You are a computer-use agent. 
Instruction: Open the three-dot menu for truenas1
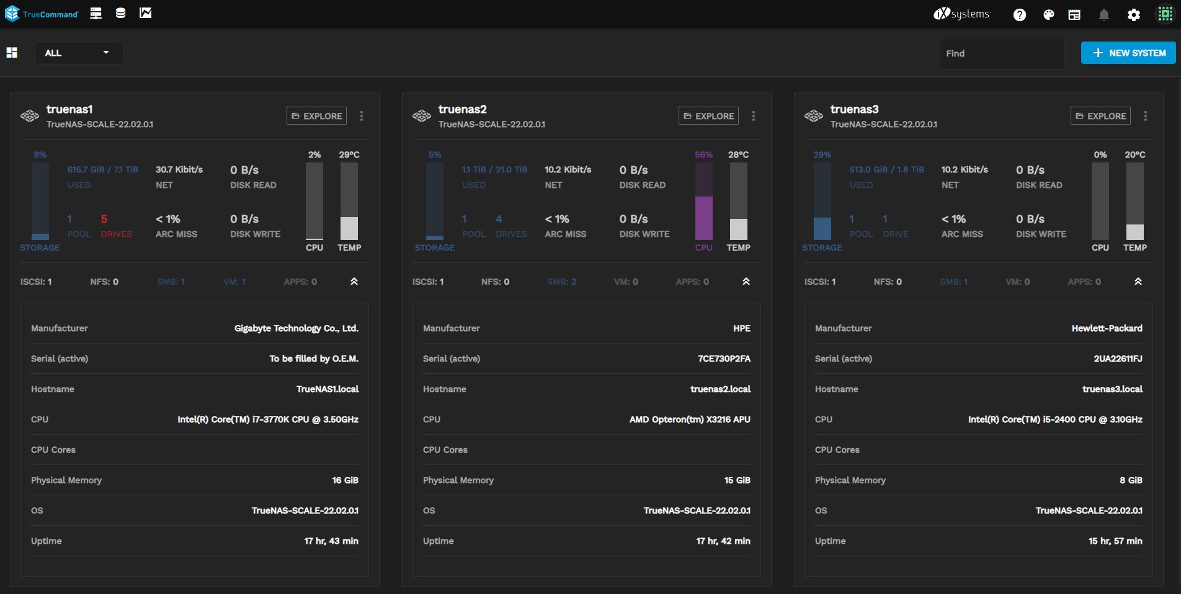click(362, 116)
